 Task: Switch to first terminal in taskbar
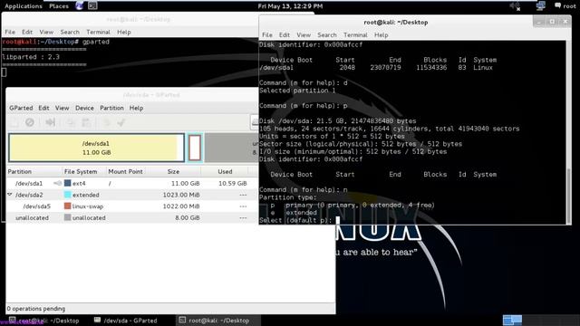(44, 320)
